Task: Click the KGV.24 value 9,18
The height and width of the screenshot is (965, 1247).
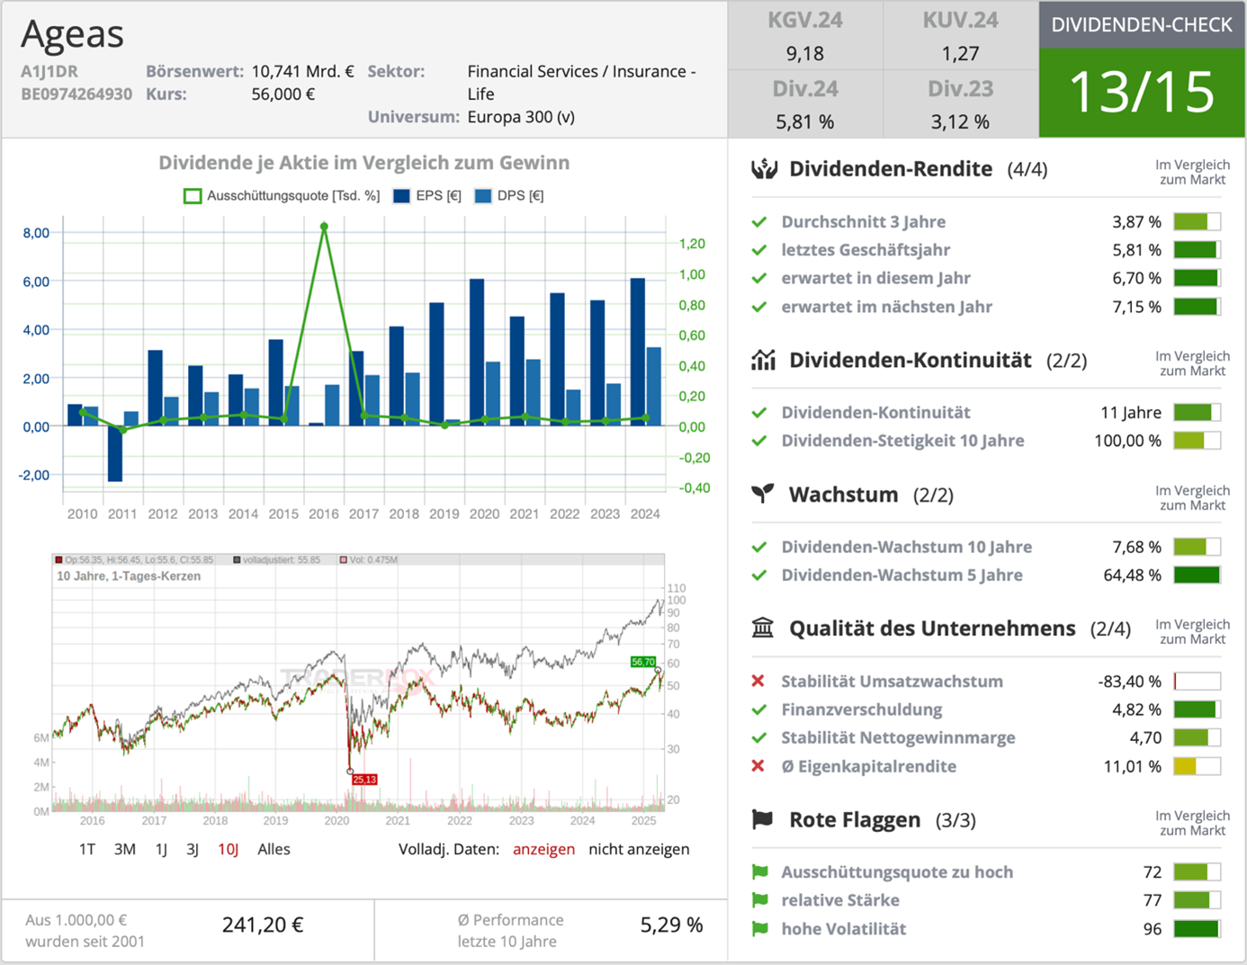Action: pos(804,54)
